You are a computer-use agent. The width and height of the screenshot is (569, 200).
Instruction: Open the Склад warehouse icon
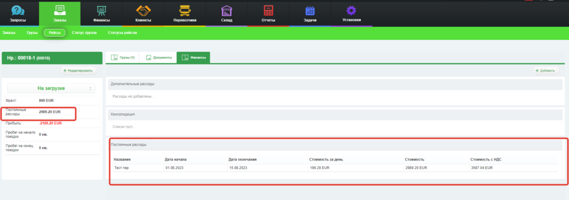(x=227, y=11)
